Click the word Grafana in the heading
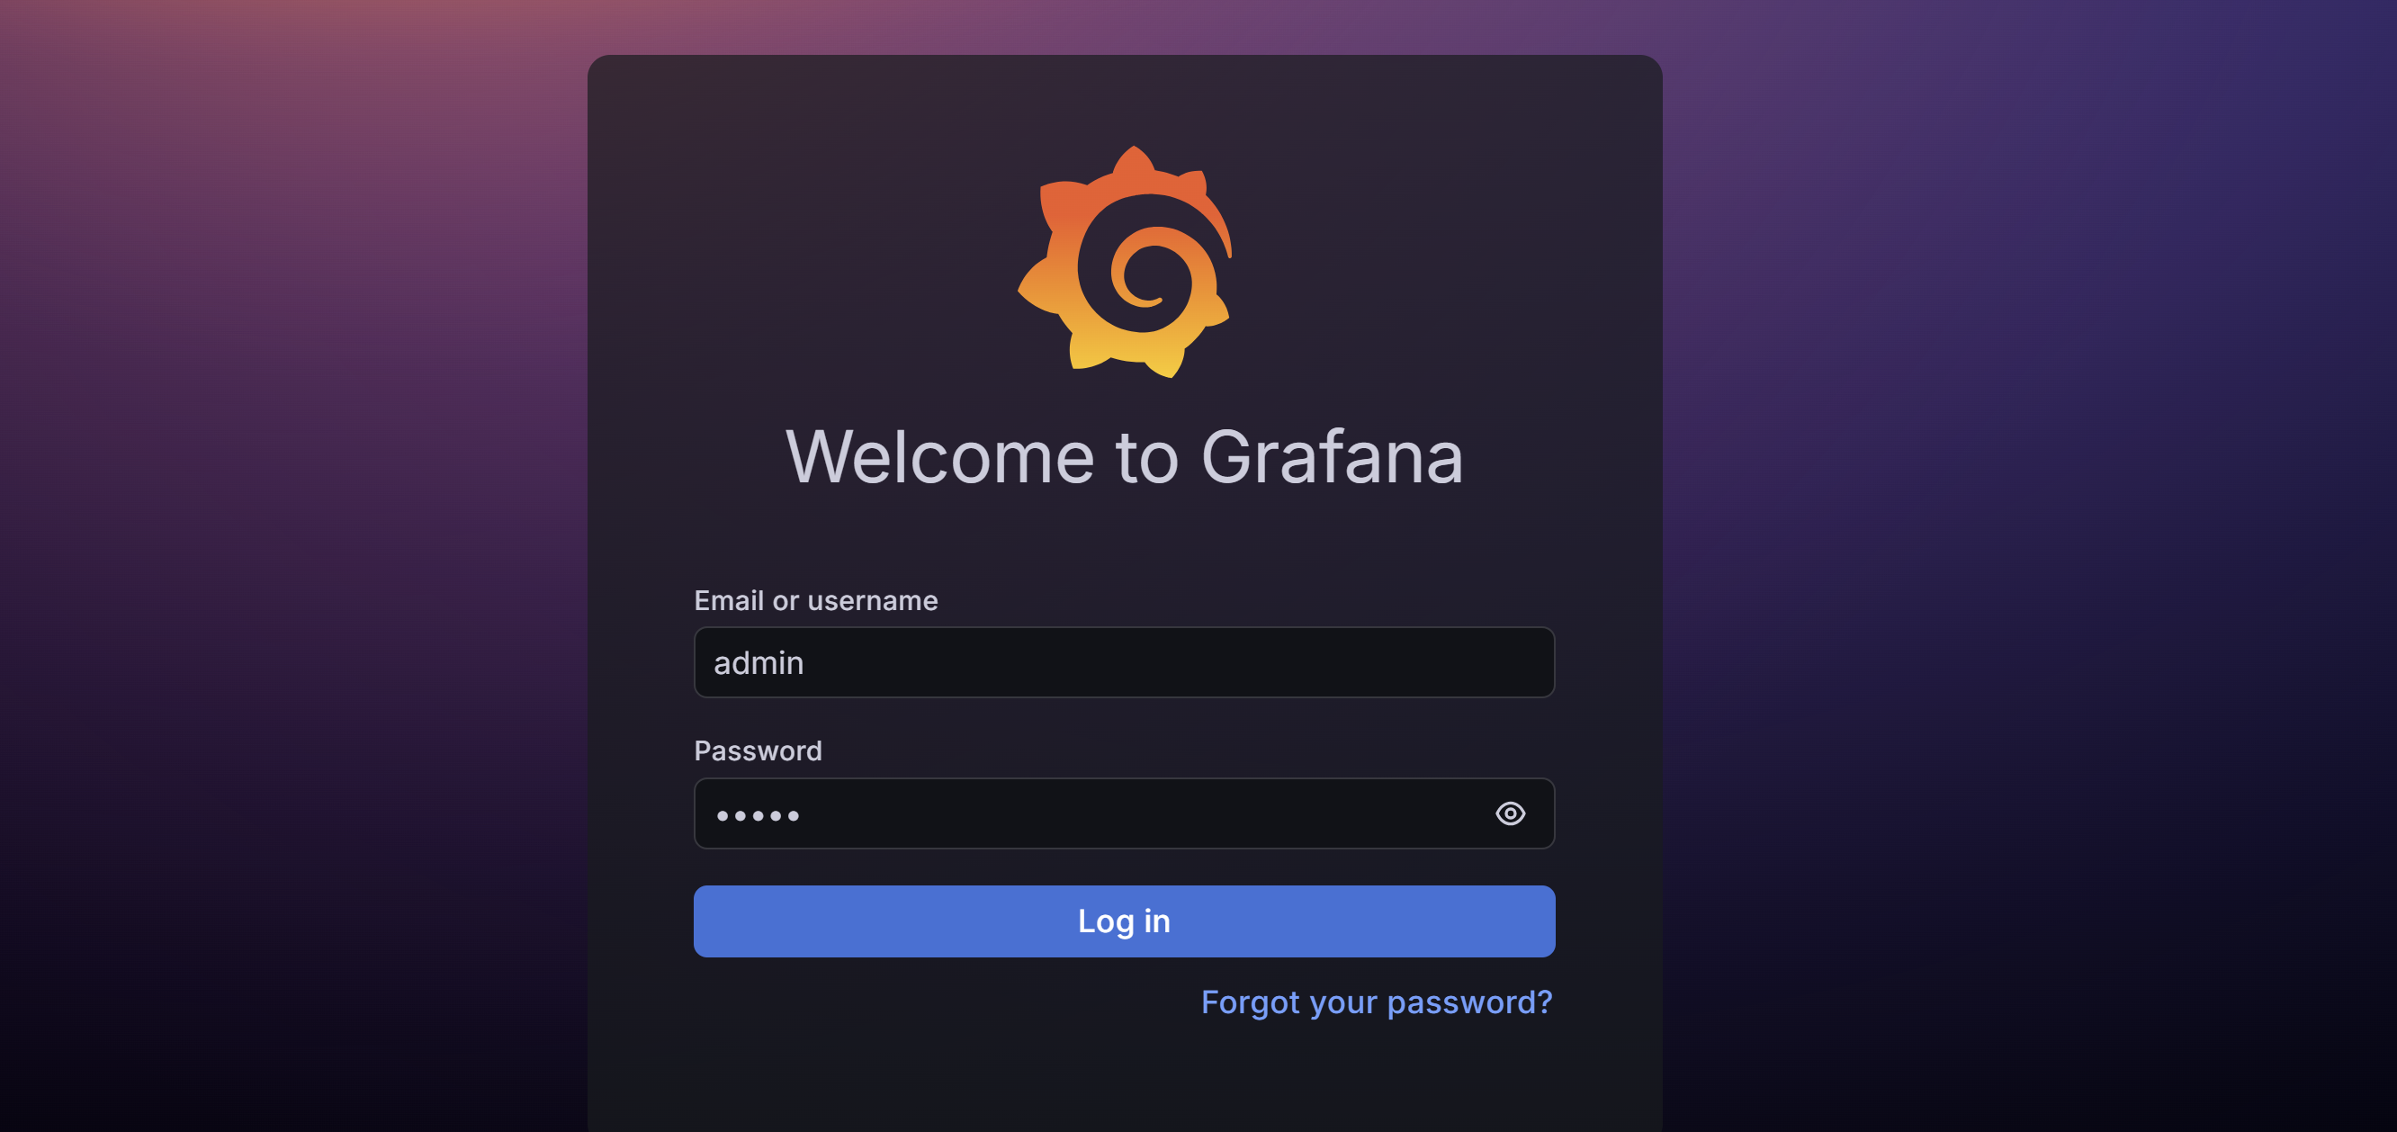 (1333, 456)
